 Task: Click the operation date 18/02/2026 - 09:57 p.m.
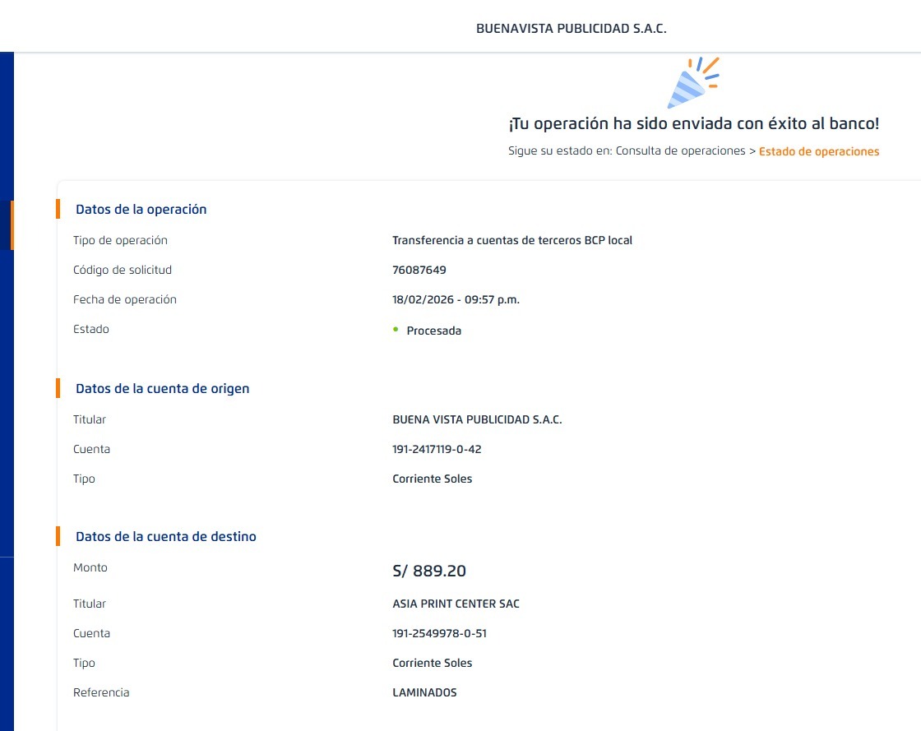coord(456,299)
